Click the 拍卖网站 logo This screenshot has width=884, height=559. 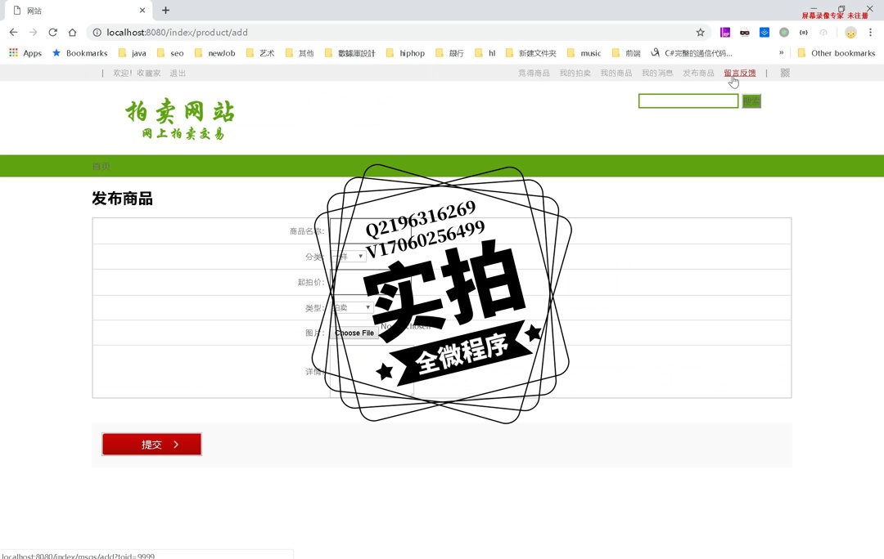[180, 119]
